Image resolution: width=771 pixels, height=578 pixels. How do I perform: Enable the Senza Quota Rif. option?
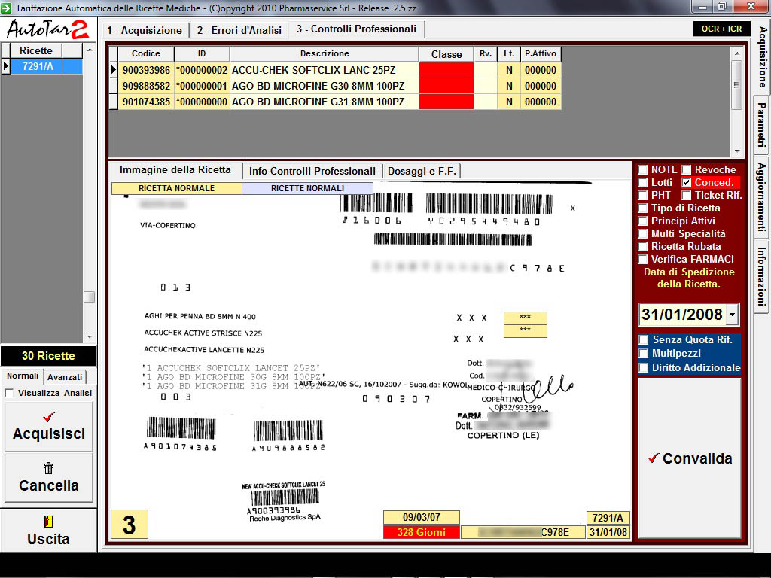tap(644, 340)
